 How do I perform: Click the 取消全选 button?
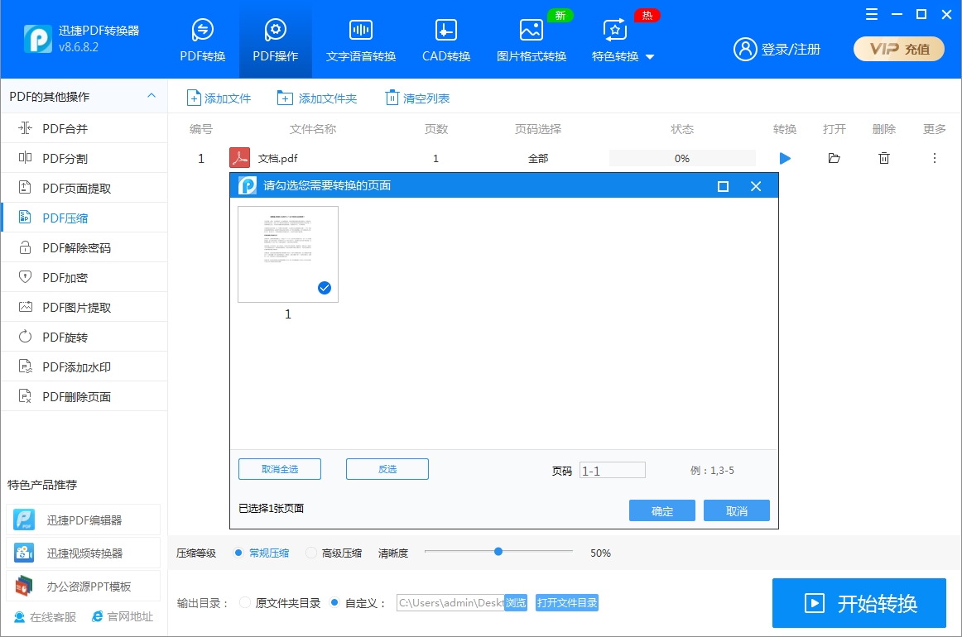click(280, 469)
